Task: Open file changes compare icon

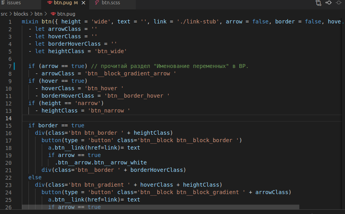Action: tap(318, 3)
